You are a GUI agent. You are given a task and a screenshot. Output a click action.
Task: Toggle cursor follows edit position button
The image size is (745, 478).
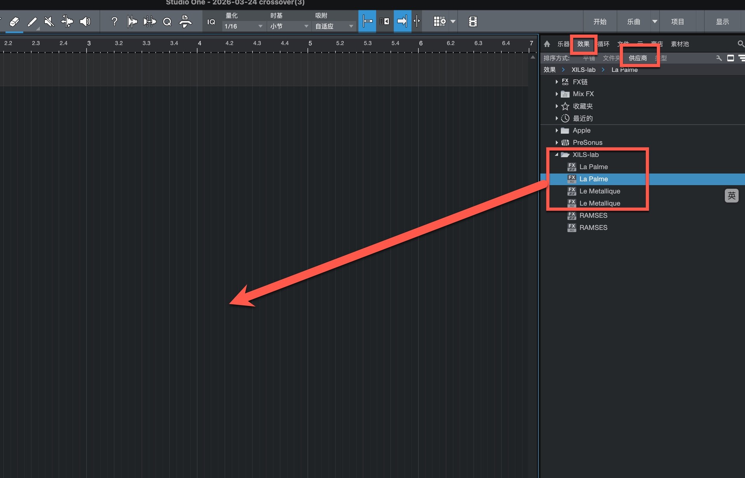(x=417, y=22)
